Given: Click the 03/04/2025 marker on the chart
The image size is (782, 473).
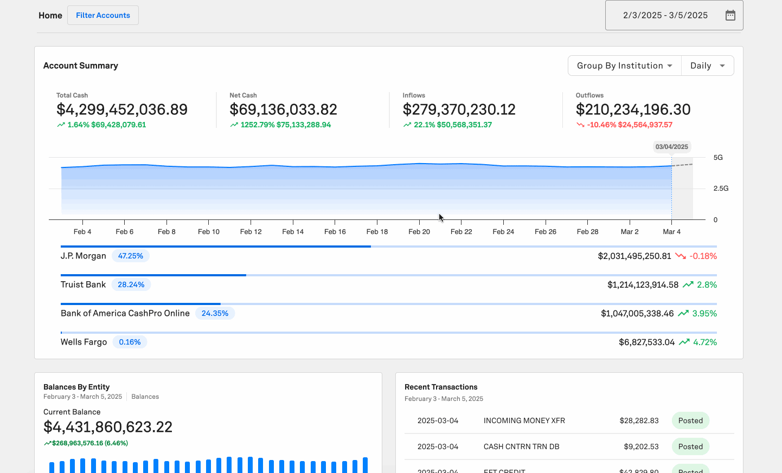Looking at the screenshot, I should [672, 146].
